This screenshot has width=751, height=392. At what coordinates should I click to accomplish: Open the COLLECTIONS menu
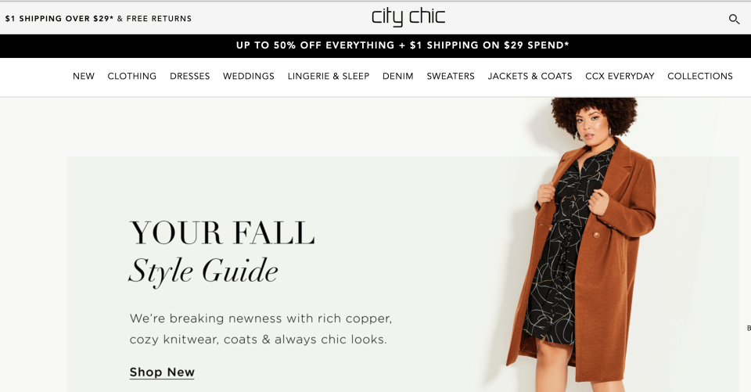click(x=699, y=76)
